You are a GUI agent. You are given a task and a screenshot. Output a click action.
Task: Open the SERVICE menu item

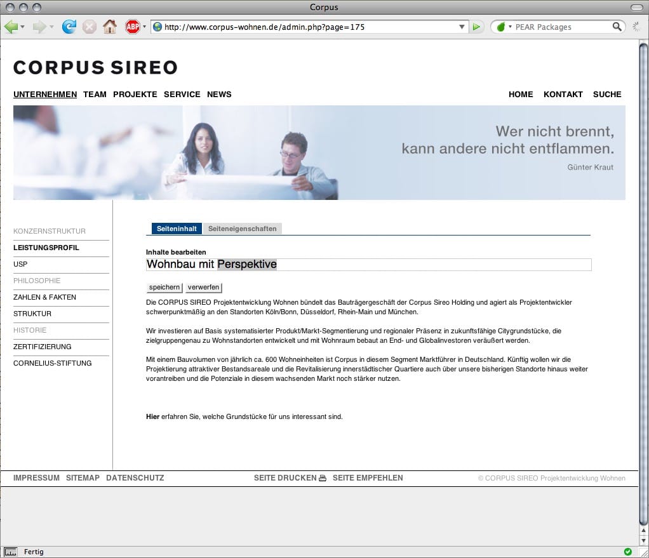click(182, 95)
